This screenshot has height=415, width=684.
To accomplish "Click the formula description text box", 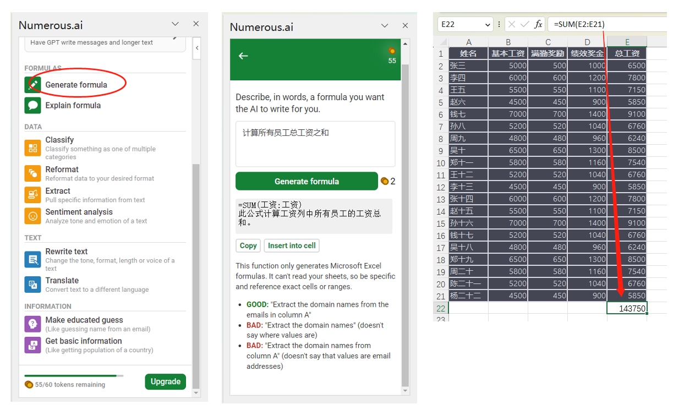I will click(315, 144).
